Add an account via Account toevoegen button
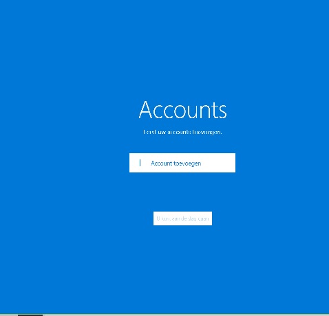 coord(182,163)
